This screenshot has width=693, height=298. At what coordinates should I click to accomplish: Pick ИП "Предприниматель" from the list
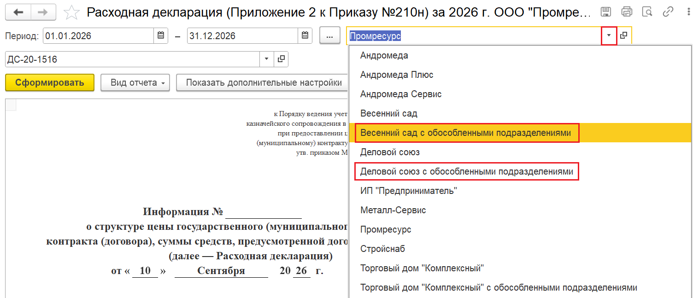[519, 191]
